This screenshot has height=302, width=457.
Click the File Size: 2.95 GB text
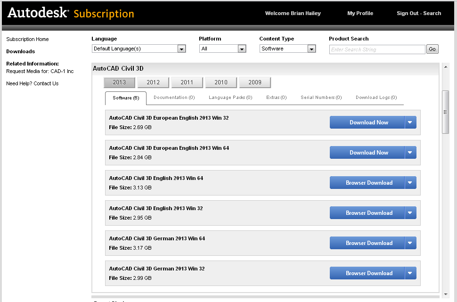pos(131,218)
